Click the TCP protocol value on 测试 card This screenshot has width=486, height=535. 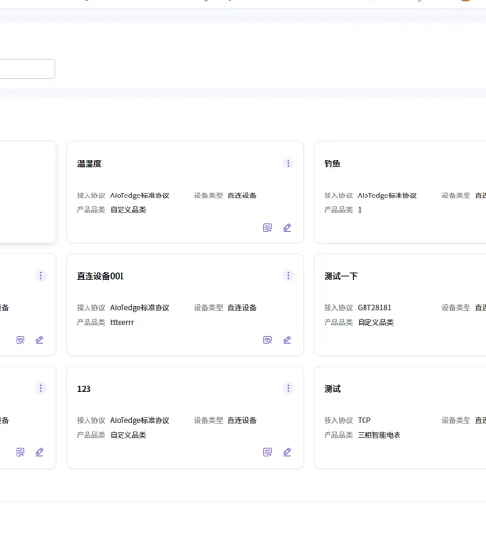[364, 420]
